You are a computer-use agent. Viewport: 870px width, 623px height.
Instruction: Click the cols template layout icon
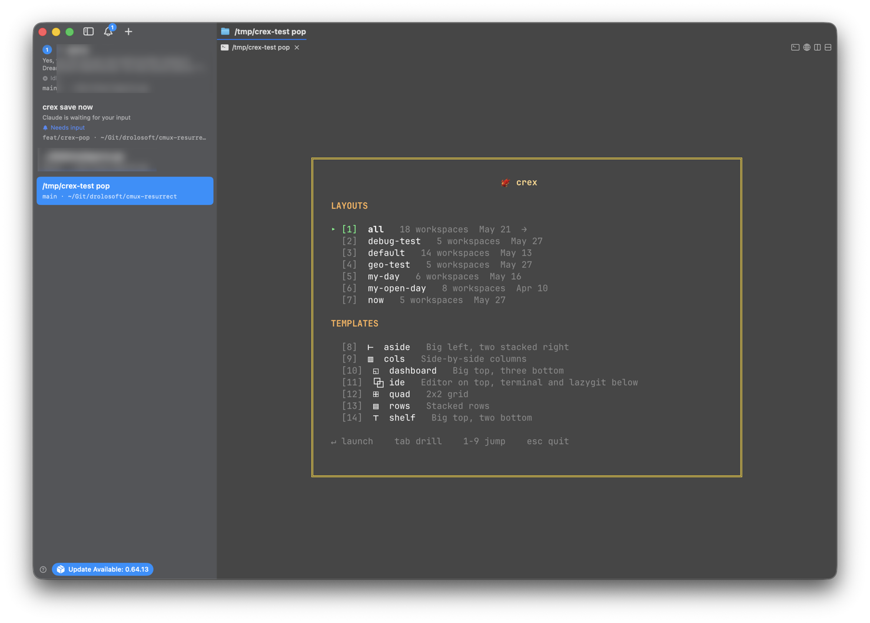pos(370,359)
